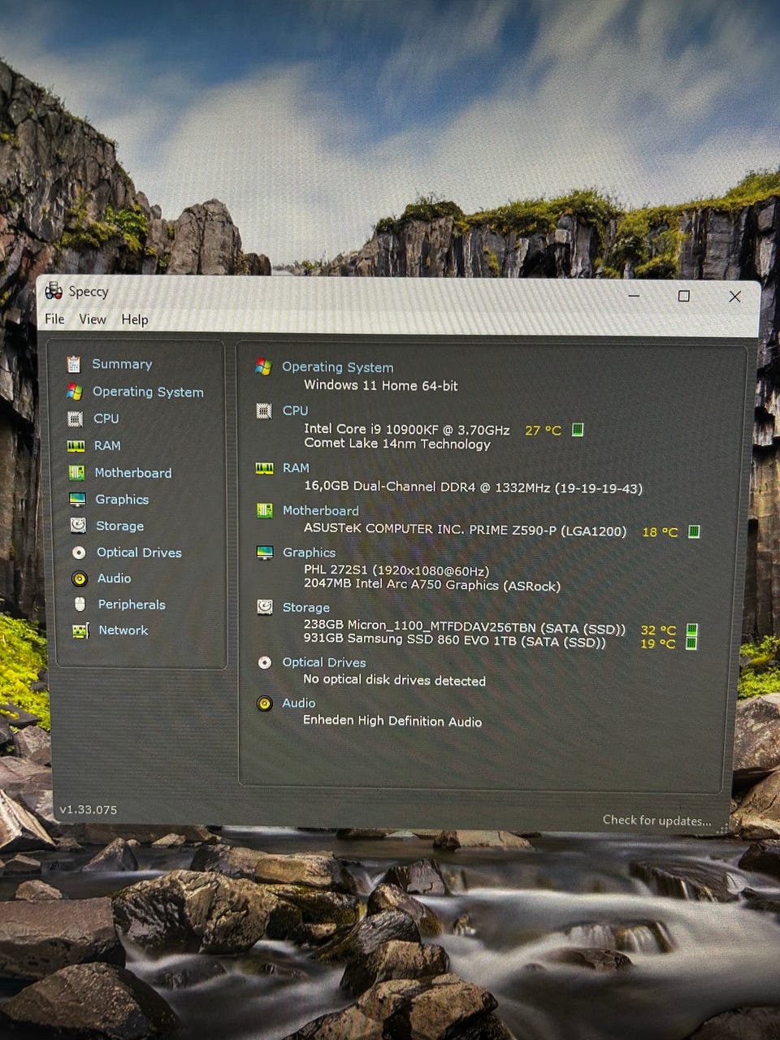
Task: Open the View menu
Action: 93,319
